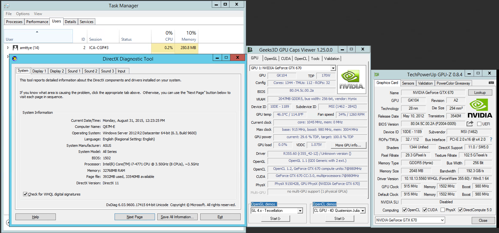The height and width of the screenshot is (233, 499).
Task: Open the Display 2 tab in DxDiag
Action: pos(57,71)
